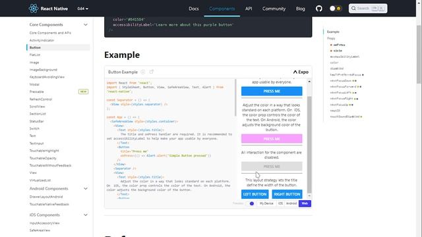Open the GitHub repository icon
This screenshot has width=422, height=237.
coord(319,9)
